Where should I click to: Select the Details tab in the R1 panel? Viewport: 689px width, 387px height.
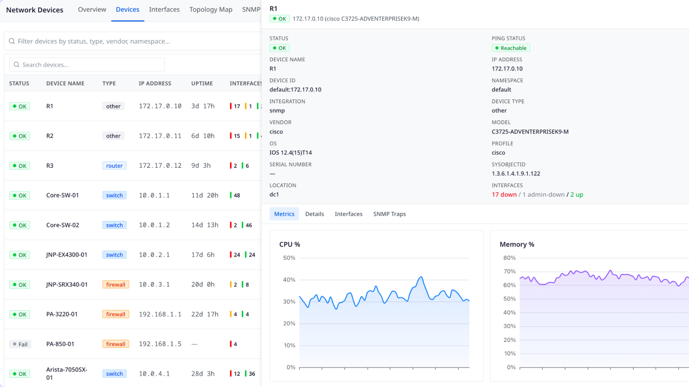[x=314, y=214]
